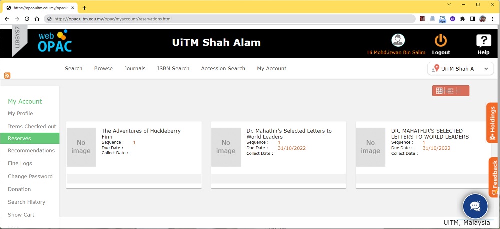
Task: Open Dr. Mahathir's Selected Letters mixed-case title
Action: point(289,134)
